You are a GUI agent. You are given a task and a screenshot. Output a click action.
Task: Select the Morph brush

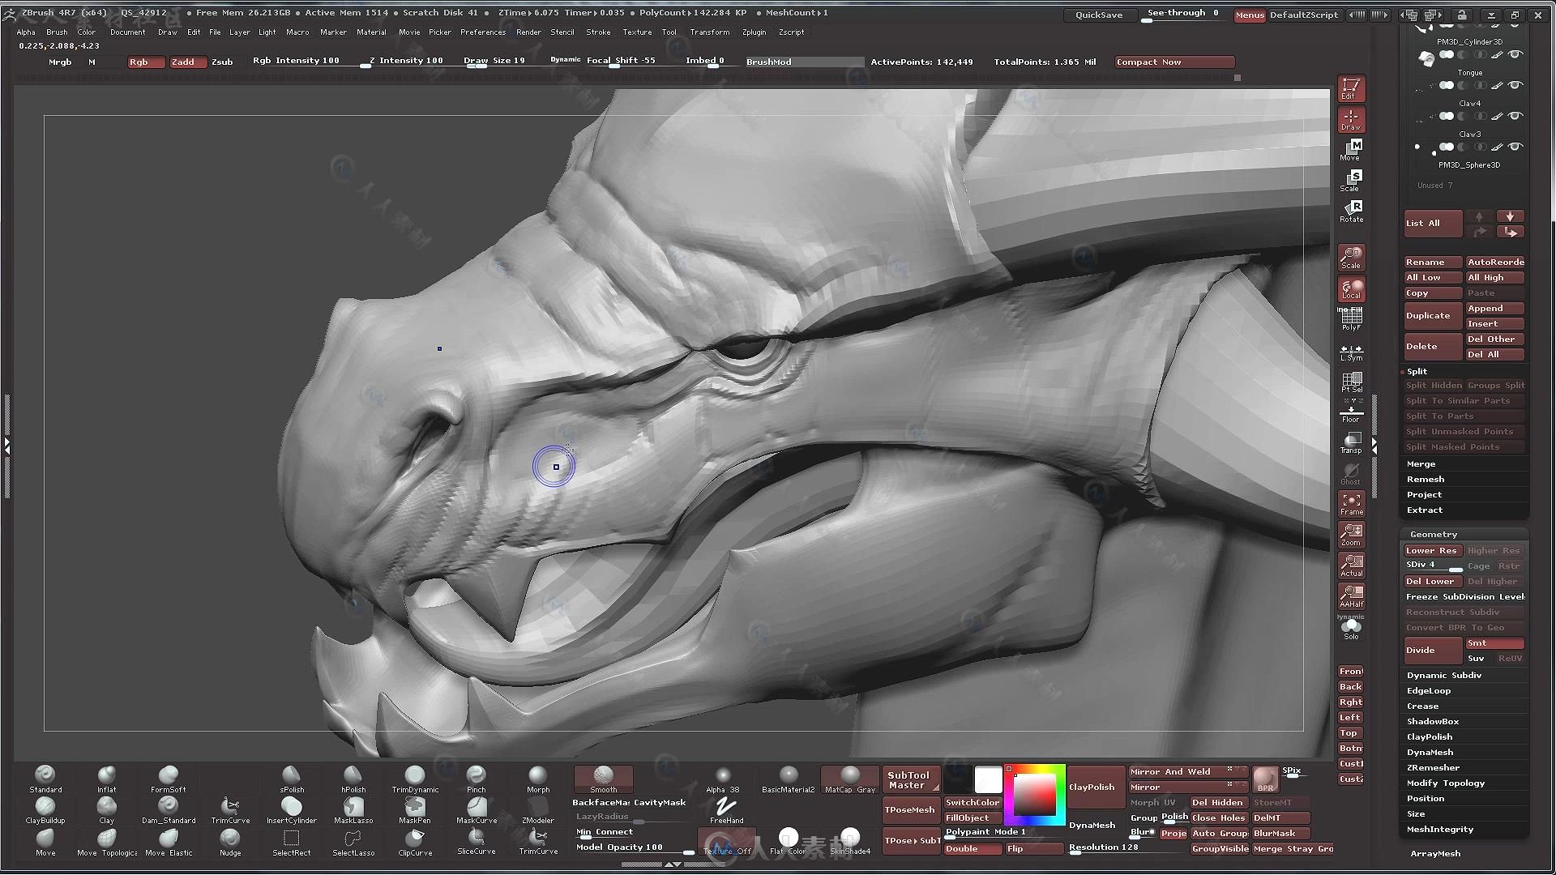coord(538,779)
